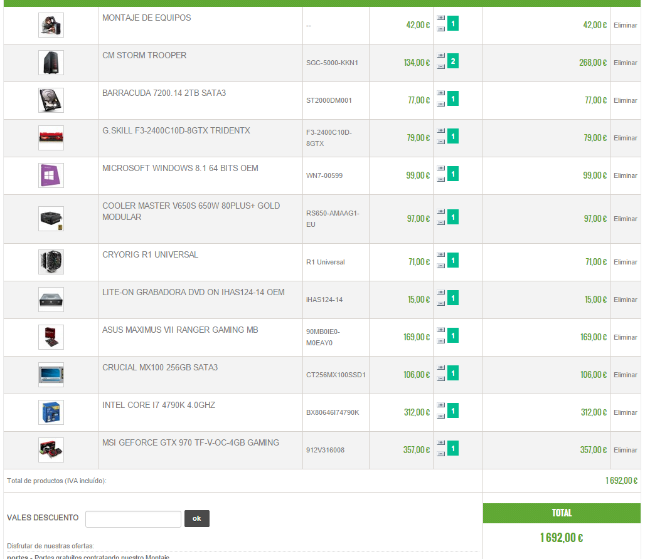This screenshot has height=559, width=645.
Task: Select the quantity box showing 2 for CM Storm Trooper
Action: coord(453,61)
